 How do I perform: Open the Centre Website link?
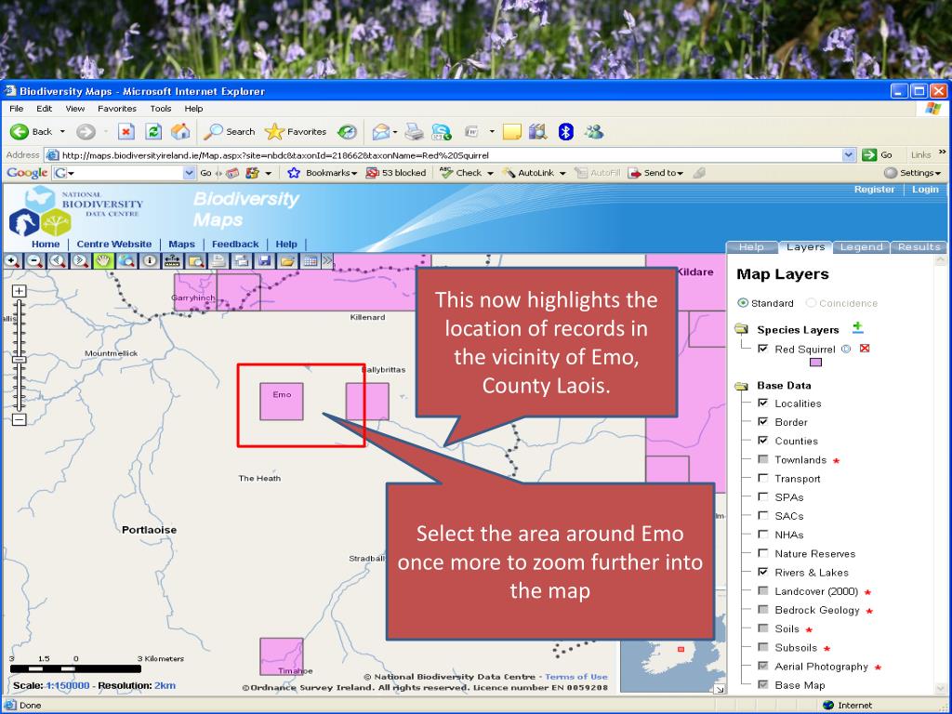point(114,245)
